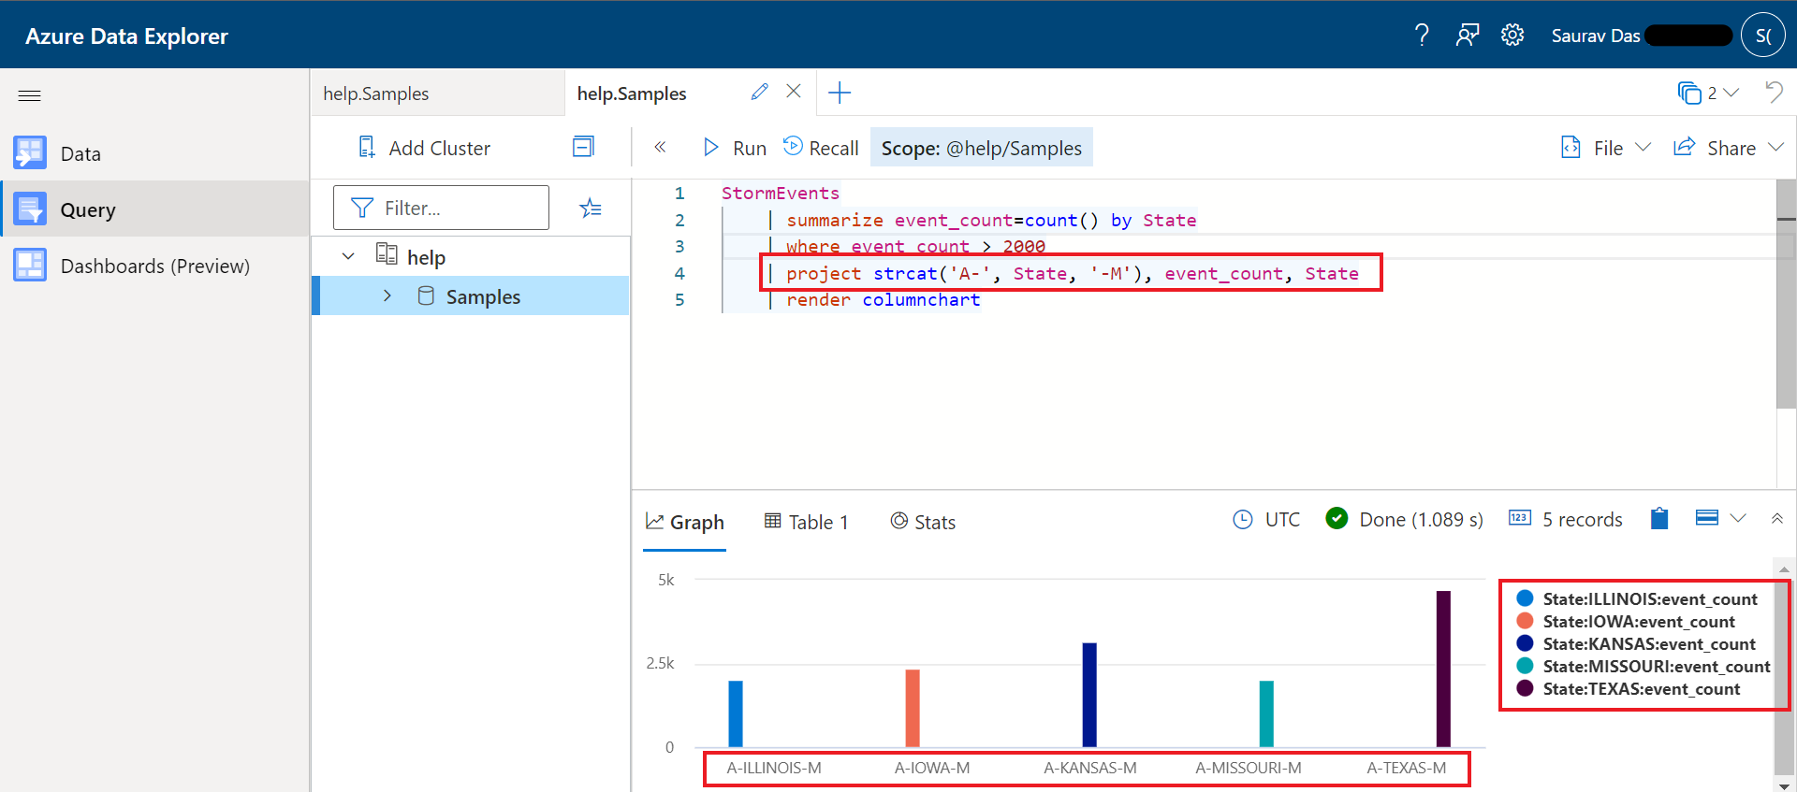The image size is (1797, 792).
Task: Click the favorites star icon
Action: [591, 208]
